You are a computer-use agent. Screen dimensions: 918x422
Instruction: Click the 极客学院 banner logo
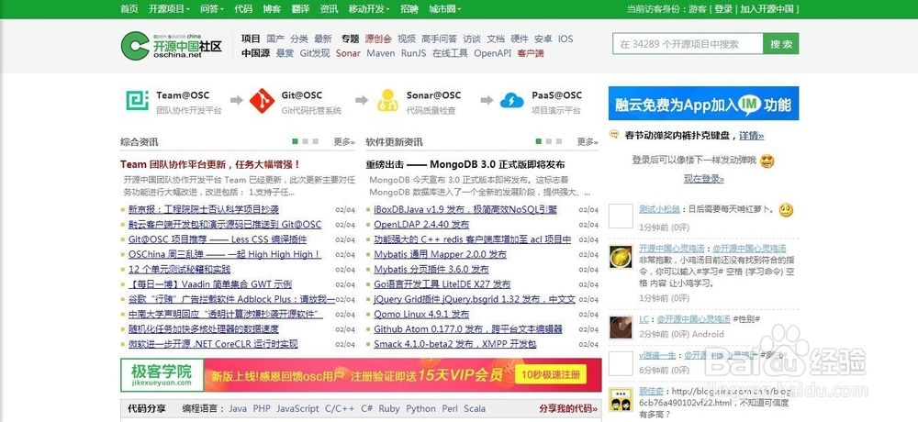point(162,374)
